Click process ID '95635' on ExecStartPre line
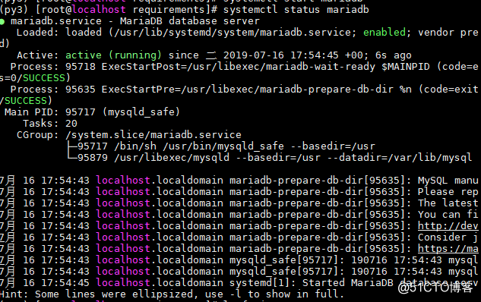The width and height of the screenshot is (481, 302). (81, 90)
